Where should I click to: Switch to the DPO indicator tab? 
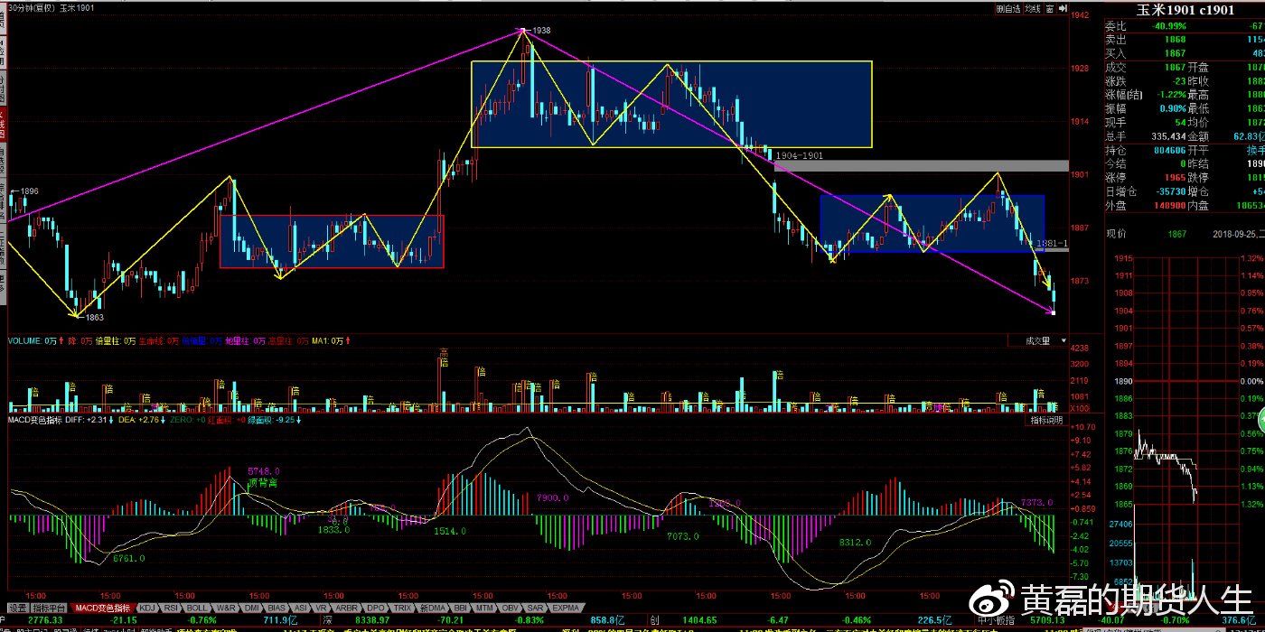(377, 609)
